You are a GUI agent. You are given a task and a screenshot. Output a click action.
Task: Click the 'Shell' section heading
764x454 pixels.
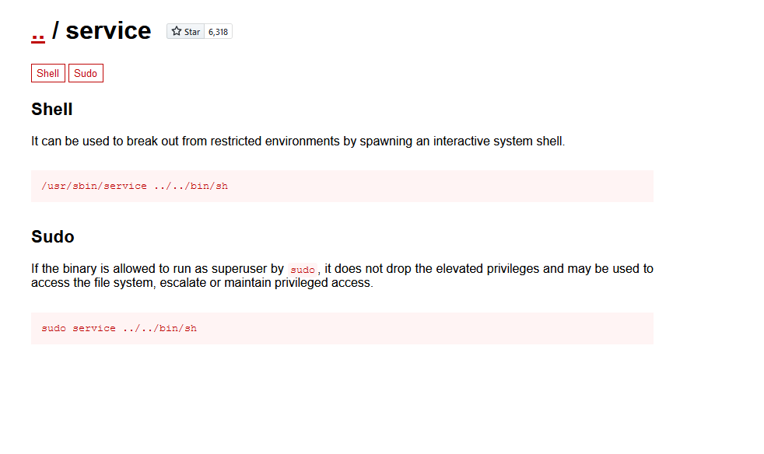pyautogui.click(x=52, y=110)
